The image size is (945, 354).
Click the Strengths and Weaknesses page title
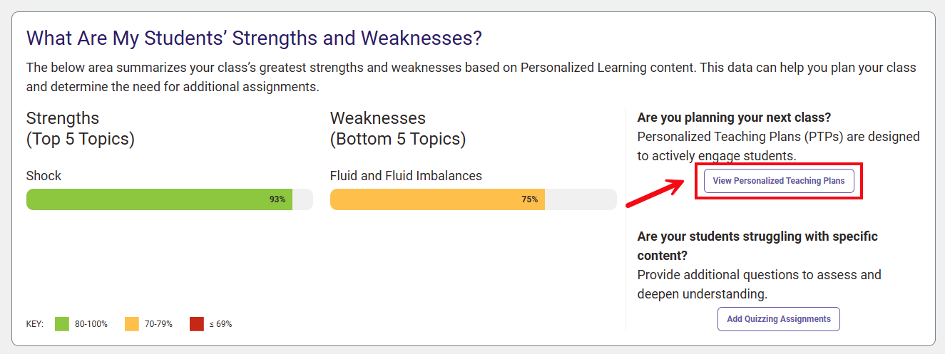point(254,38)
